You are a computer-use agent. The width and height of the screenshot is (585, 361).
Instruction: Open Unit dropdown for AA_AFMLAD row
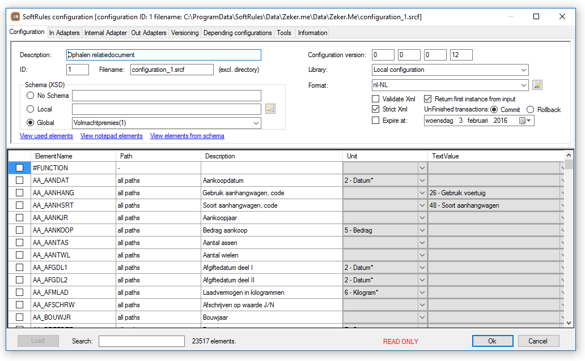[422, 293]
